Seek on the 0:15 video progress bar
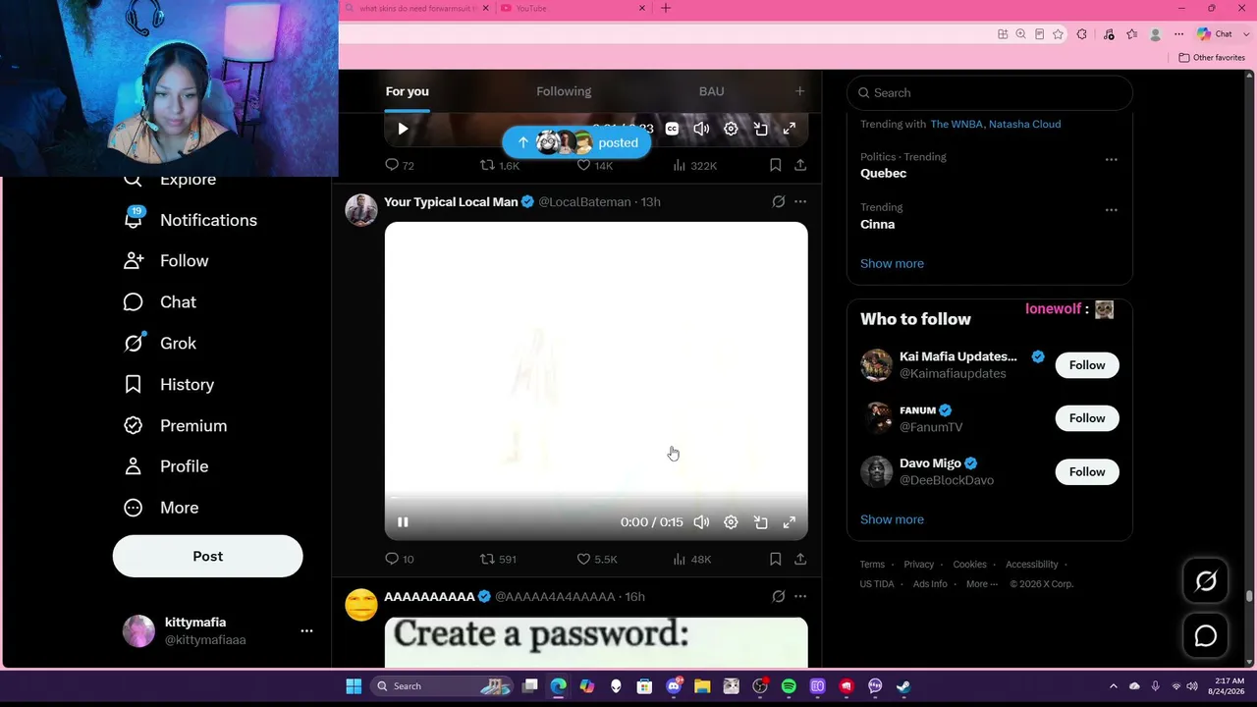Image resolution: width=1257 pixels, height=707 pixels. 596,498
